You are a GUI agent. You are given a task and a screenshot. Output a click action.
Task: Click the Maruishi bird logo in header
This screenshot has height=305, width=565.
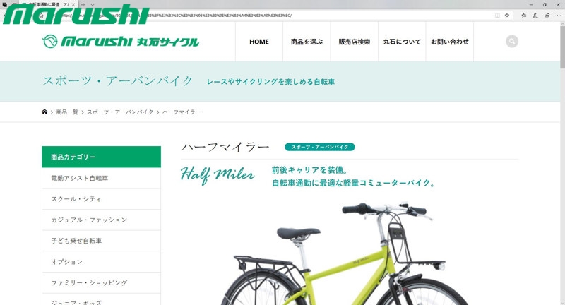(x=49, y=42)
